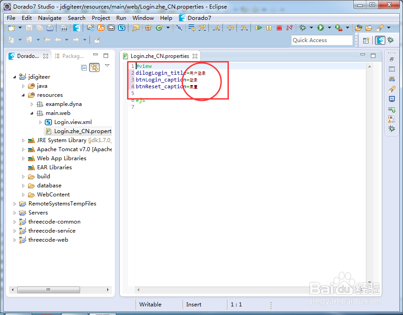403x315 pixels.
Task: Select the database folder
Action: point(45,186)
